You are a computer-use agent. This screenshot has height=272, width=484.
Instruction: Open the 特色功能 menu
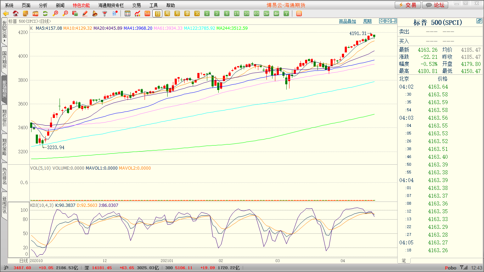click(81, 5)
